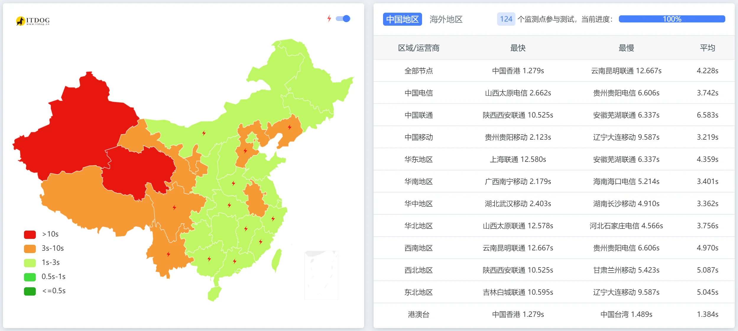Click the 最快 column header

pyautogui.click(x=518, y=48)
